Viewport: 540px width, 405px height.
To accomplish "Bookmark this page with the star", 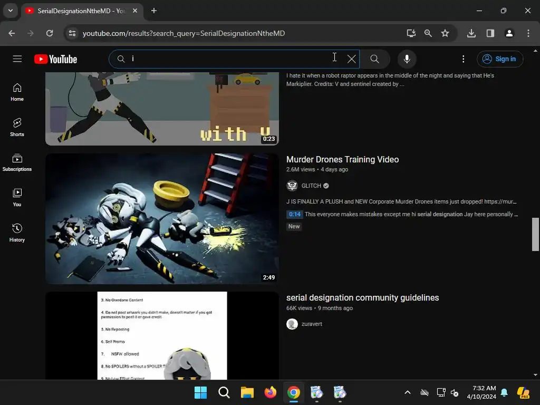I will 445,33.
